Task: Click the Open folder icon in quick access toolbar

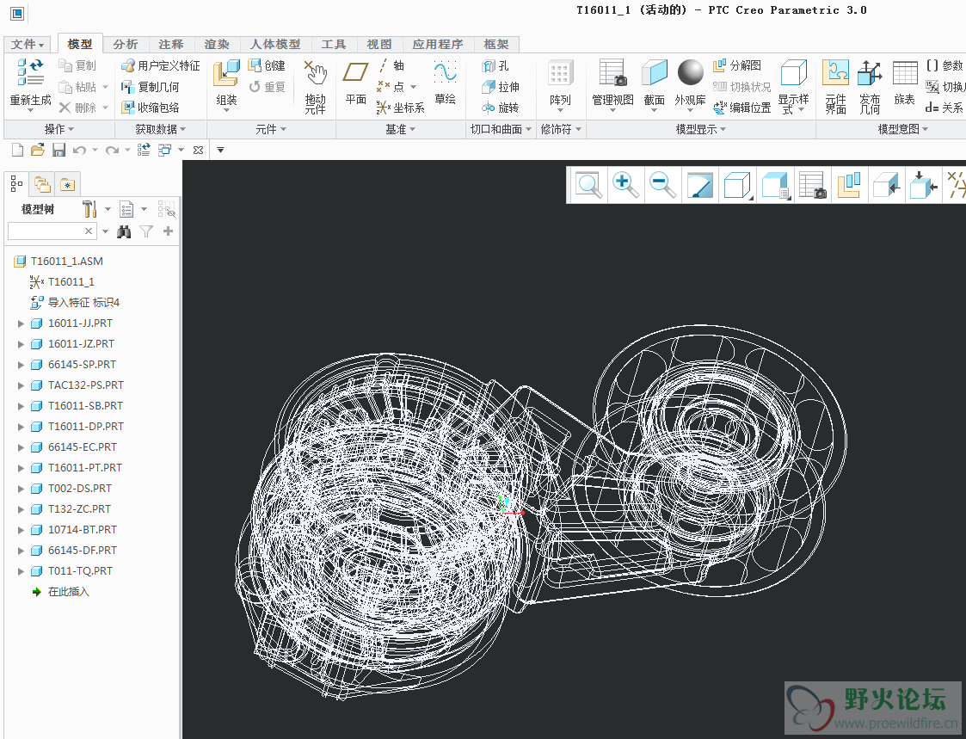Action: (x=38, y=150)
